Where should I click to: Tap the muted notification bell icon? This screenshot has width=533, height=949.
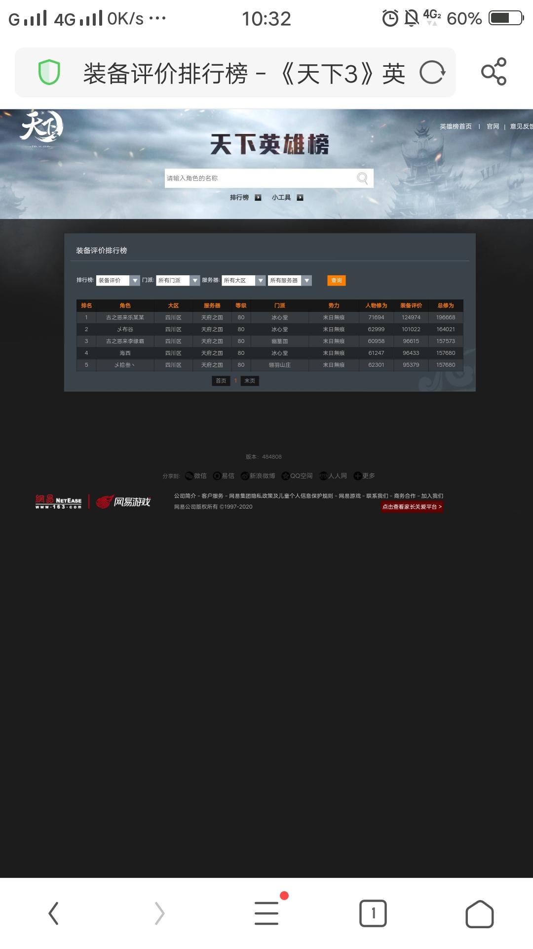click(411, 18)
